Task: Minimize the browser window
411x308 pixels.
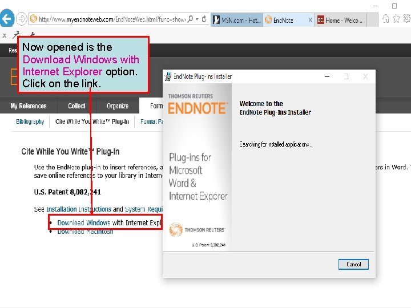Action: point(376,6)
